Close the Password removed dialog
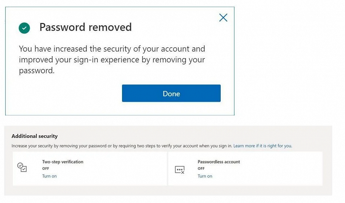This screenshot has width=345, height=203. (223, 18)
